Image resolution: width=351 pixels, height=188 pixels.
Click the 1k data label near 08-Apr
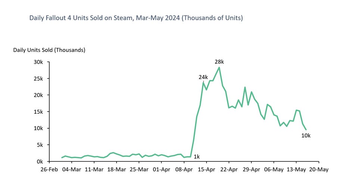[x=197, y=156]
